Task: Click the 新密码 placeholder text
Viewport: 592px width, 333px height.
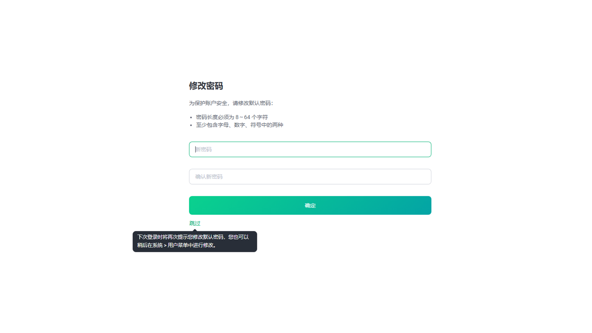Action: pyautogui.click(x=203, y=150)
